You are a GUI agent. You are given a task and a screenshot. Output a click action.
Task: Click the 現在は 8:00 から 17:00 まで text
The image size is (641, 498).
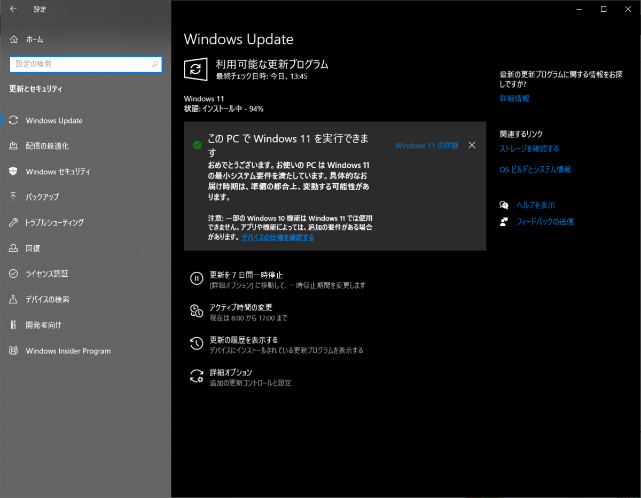click(x=248, y=318)
